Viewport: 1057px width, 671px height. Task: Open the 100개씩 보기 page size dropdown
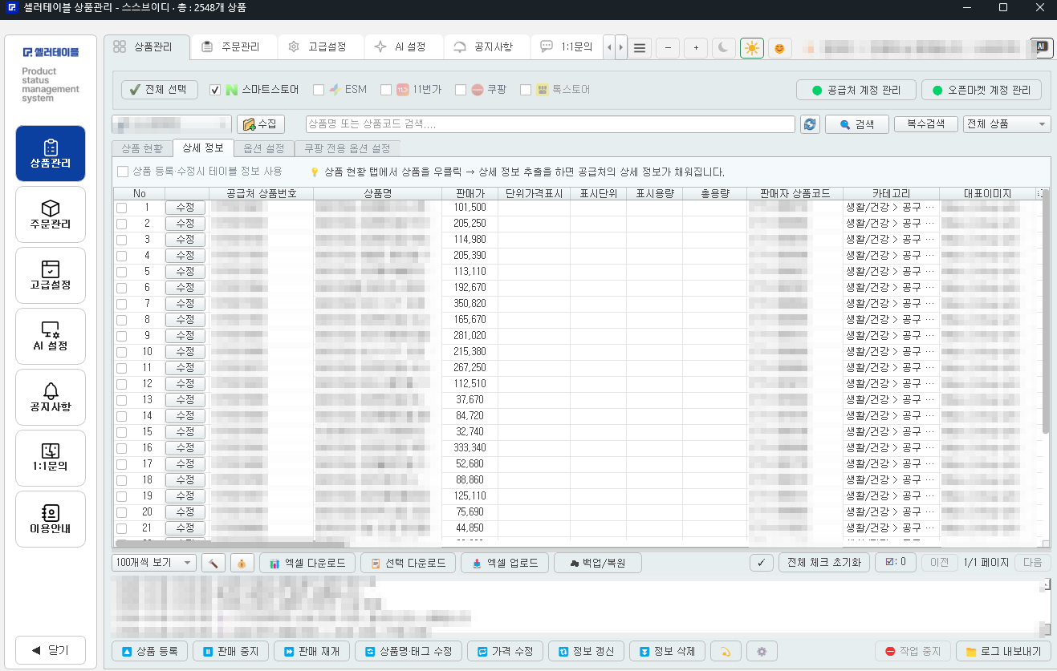[153, 563]
